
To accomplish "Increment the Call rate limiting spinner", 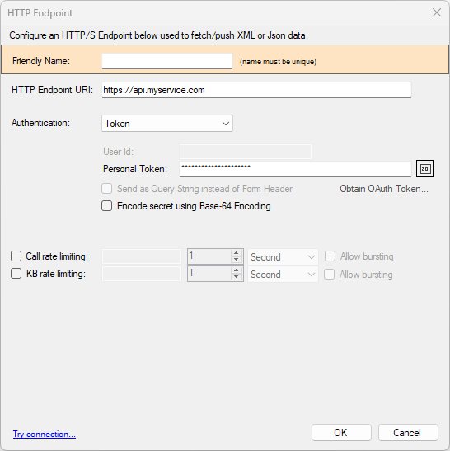I will click(x=236, y=253).
